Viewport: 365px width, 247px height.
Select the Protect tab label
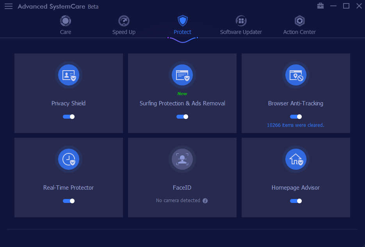point(183,32)
